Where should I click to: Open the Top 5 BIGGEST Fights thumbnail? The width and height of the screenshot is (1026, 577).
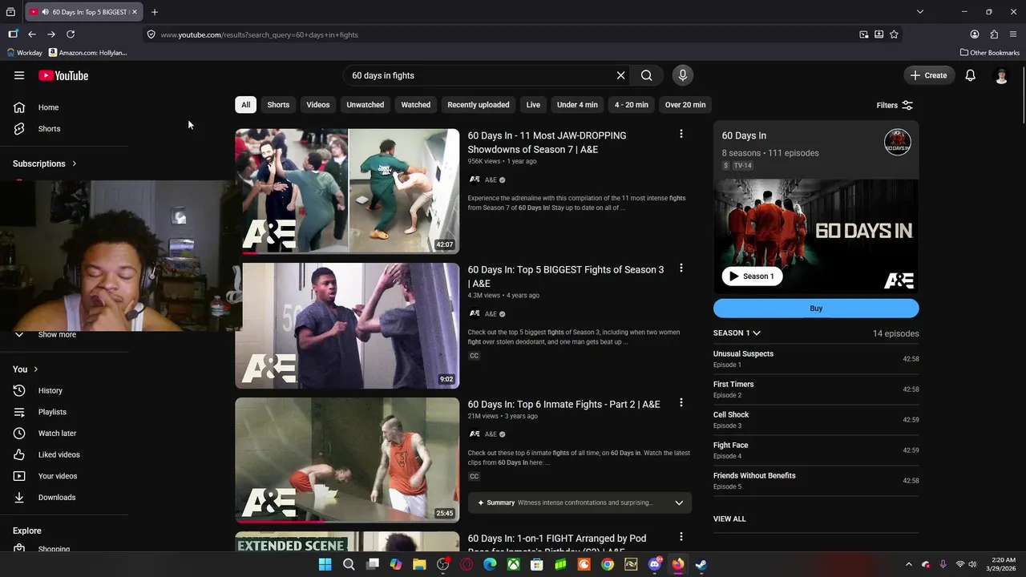(x=347, y=325)
